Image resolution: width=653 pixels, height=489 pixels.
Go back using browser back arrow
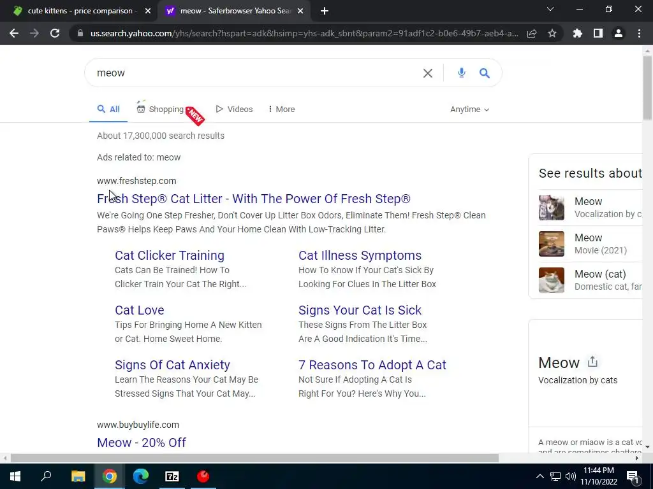click(14, 33)
